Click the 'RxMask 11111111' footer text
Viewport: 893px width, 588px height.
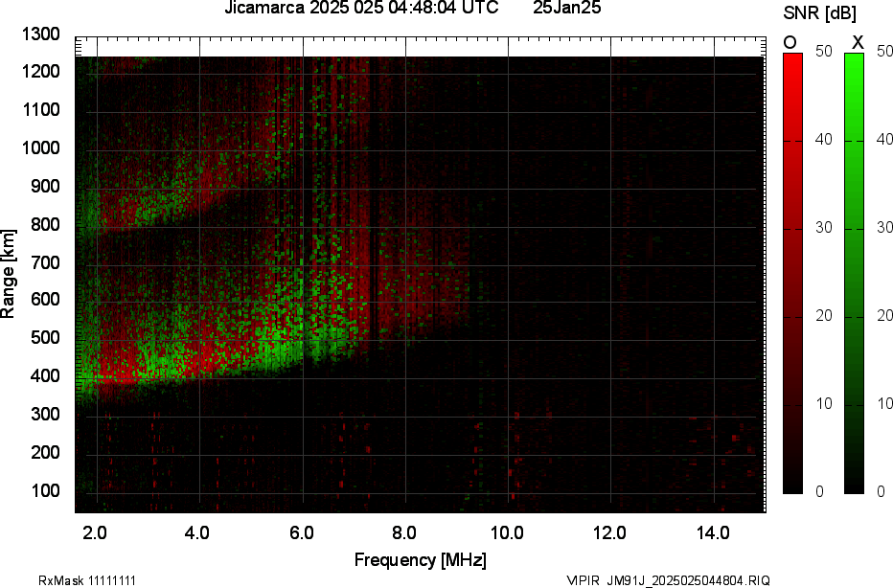click(x=87, y=580)
